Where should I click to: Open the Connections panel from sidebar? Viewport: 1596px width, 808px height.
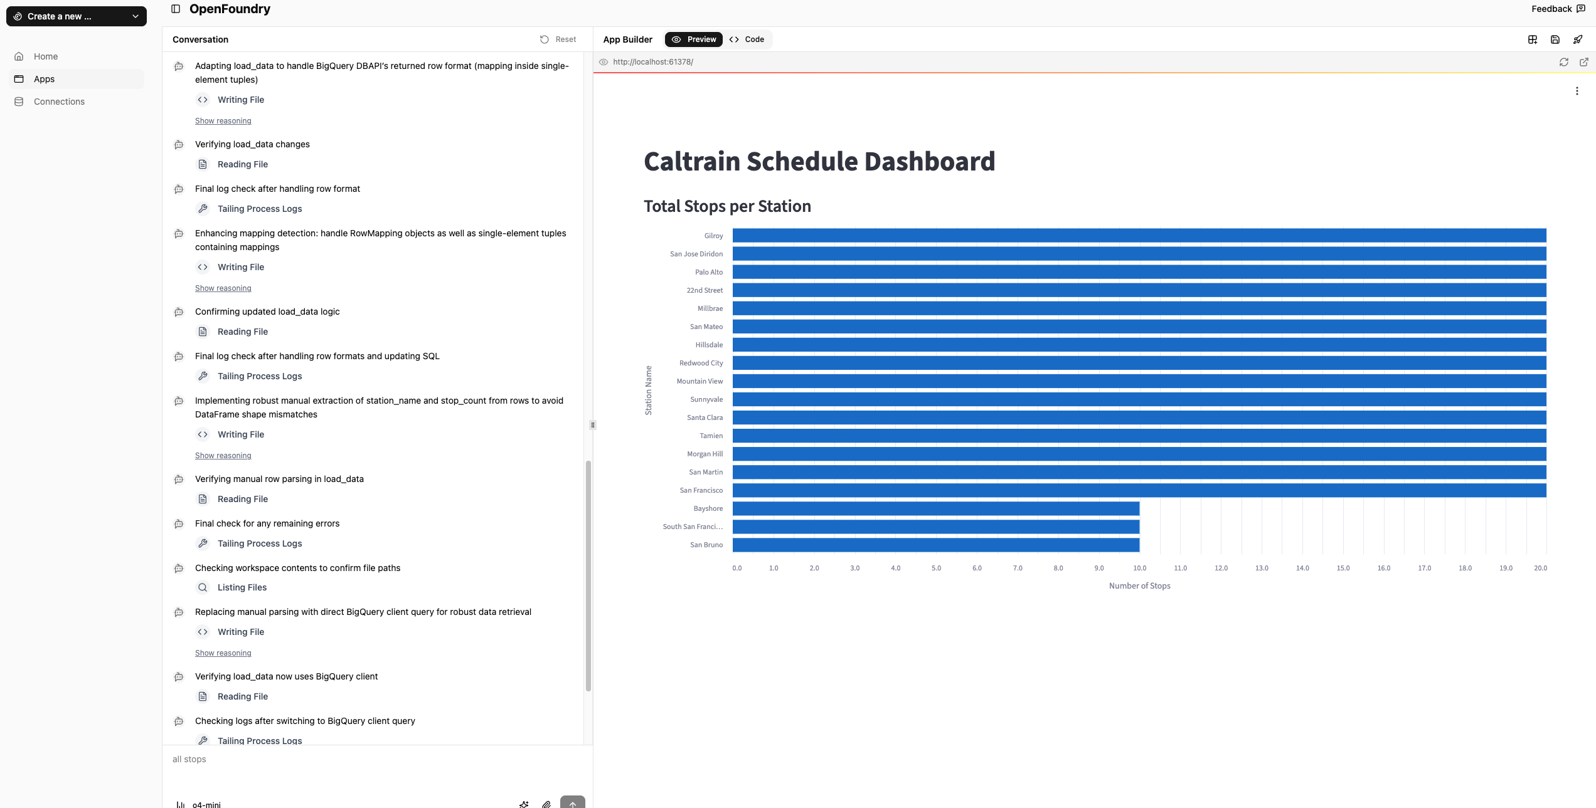[59, 101]
